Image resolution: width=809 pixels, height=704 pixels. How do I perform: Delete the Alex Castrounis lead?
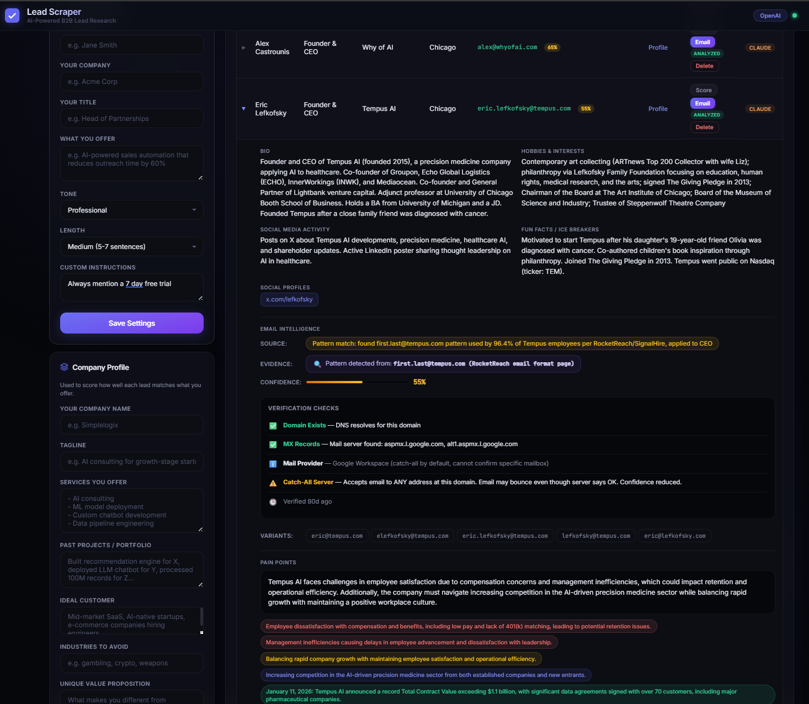(704, 66)
